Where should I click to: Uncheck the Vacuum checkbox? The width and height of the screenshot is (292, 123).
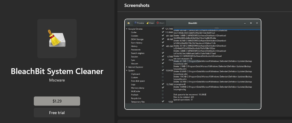(163, 63)
